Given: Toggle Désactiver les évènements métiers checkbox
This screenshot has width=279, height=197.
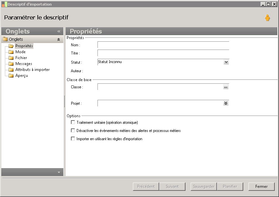Looking at the screenshot, I should [73, 130].
